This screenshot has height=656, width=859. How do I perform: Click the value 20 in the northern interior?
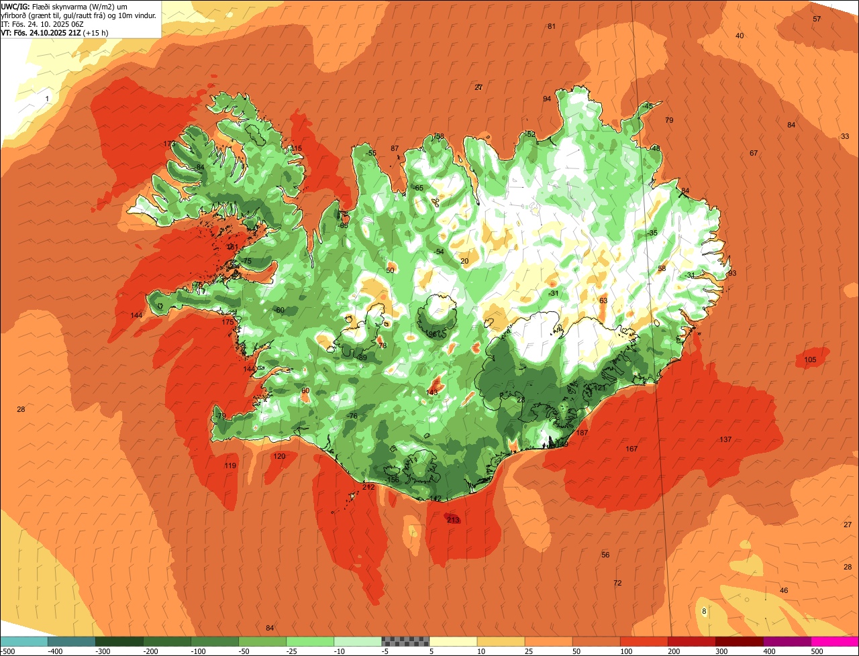pyautogui.click(x=464, y=261)
